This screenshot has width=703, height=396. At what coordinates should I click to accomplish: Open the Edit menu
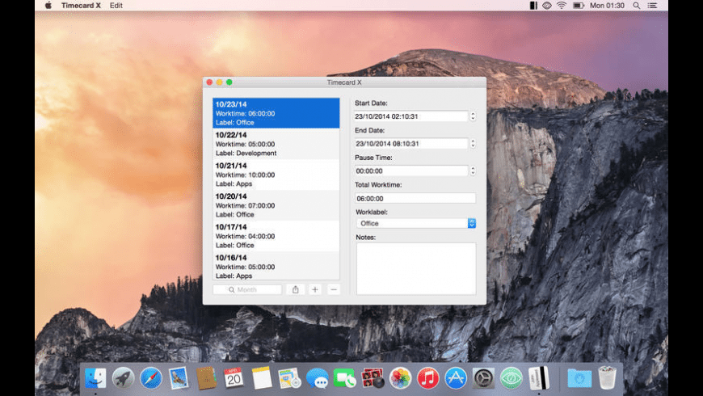(116, 6)
